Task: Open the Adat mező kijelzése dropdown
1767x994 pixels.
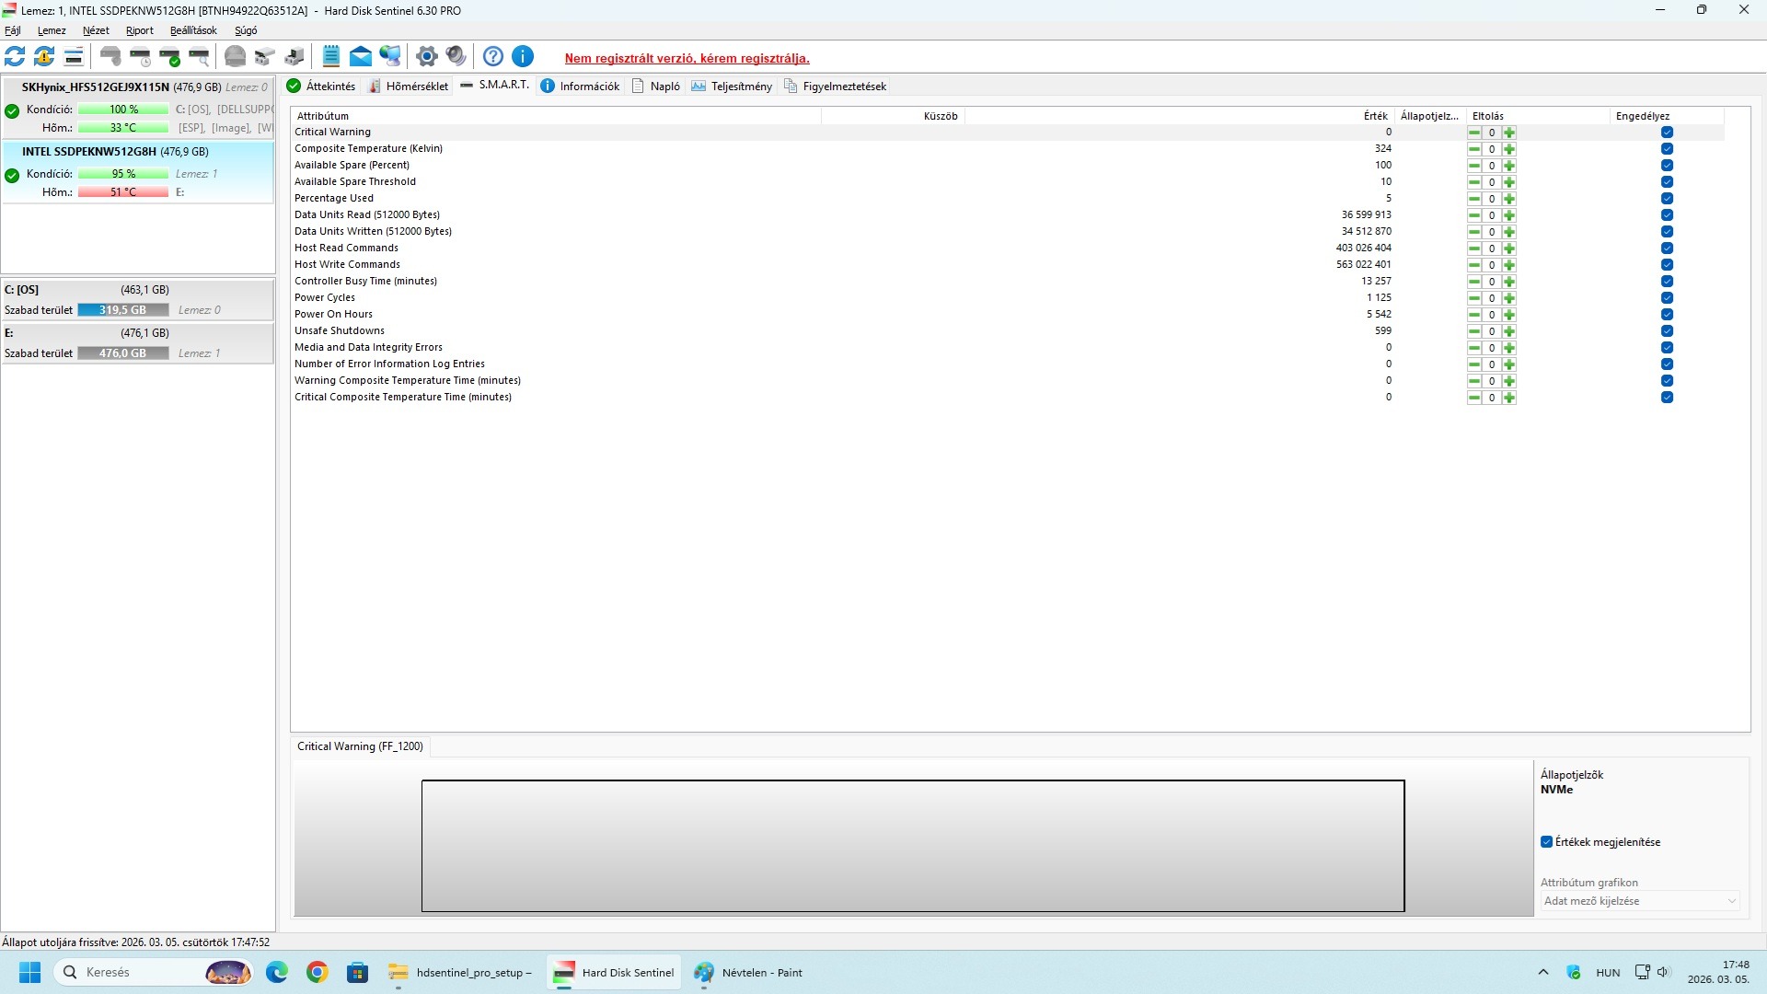Action: point(1640,901)
